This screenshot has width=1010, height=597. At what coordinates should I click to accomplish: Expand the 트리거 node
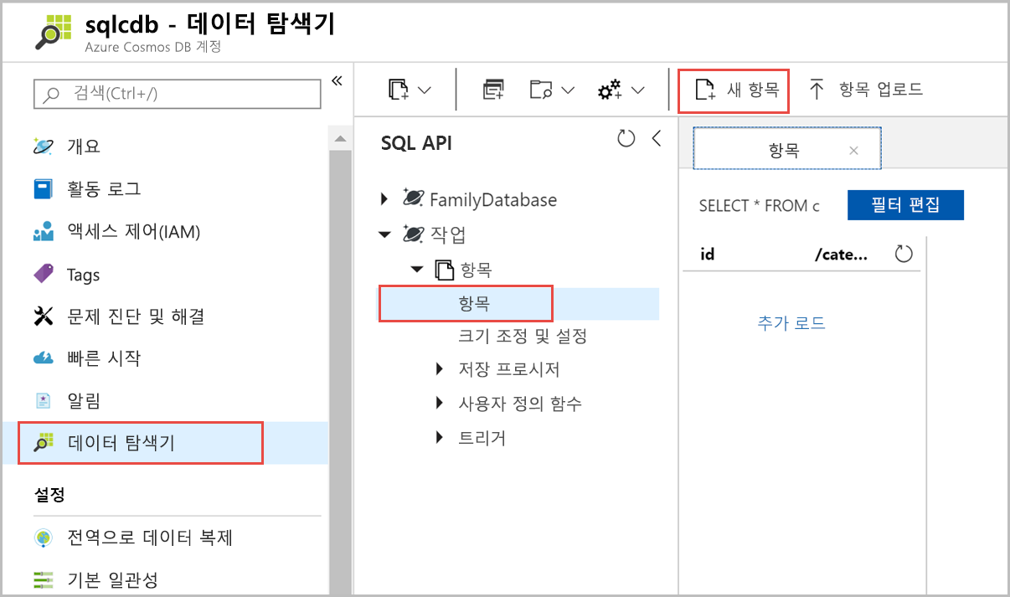pos(440,438)
